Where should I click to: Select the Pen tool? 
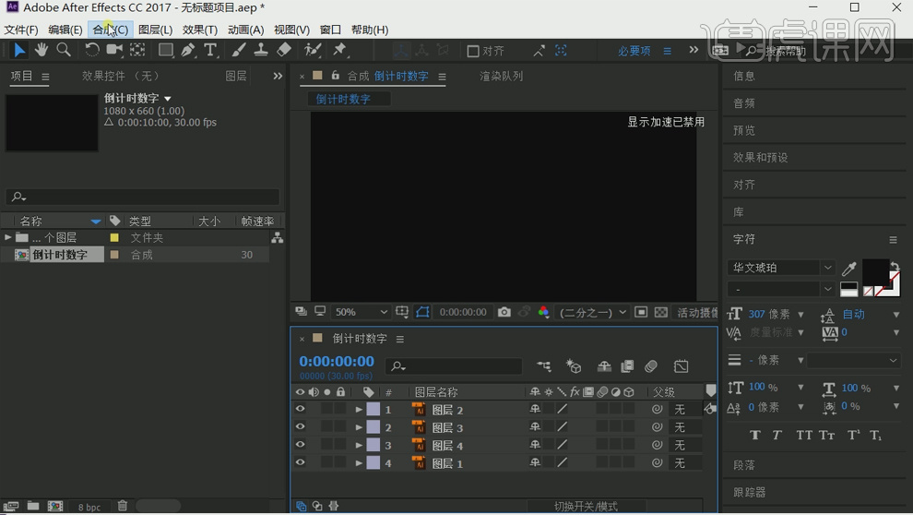tap(188, 51)
